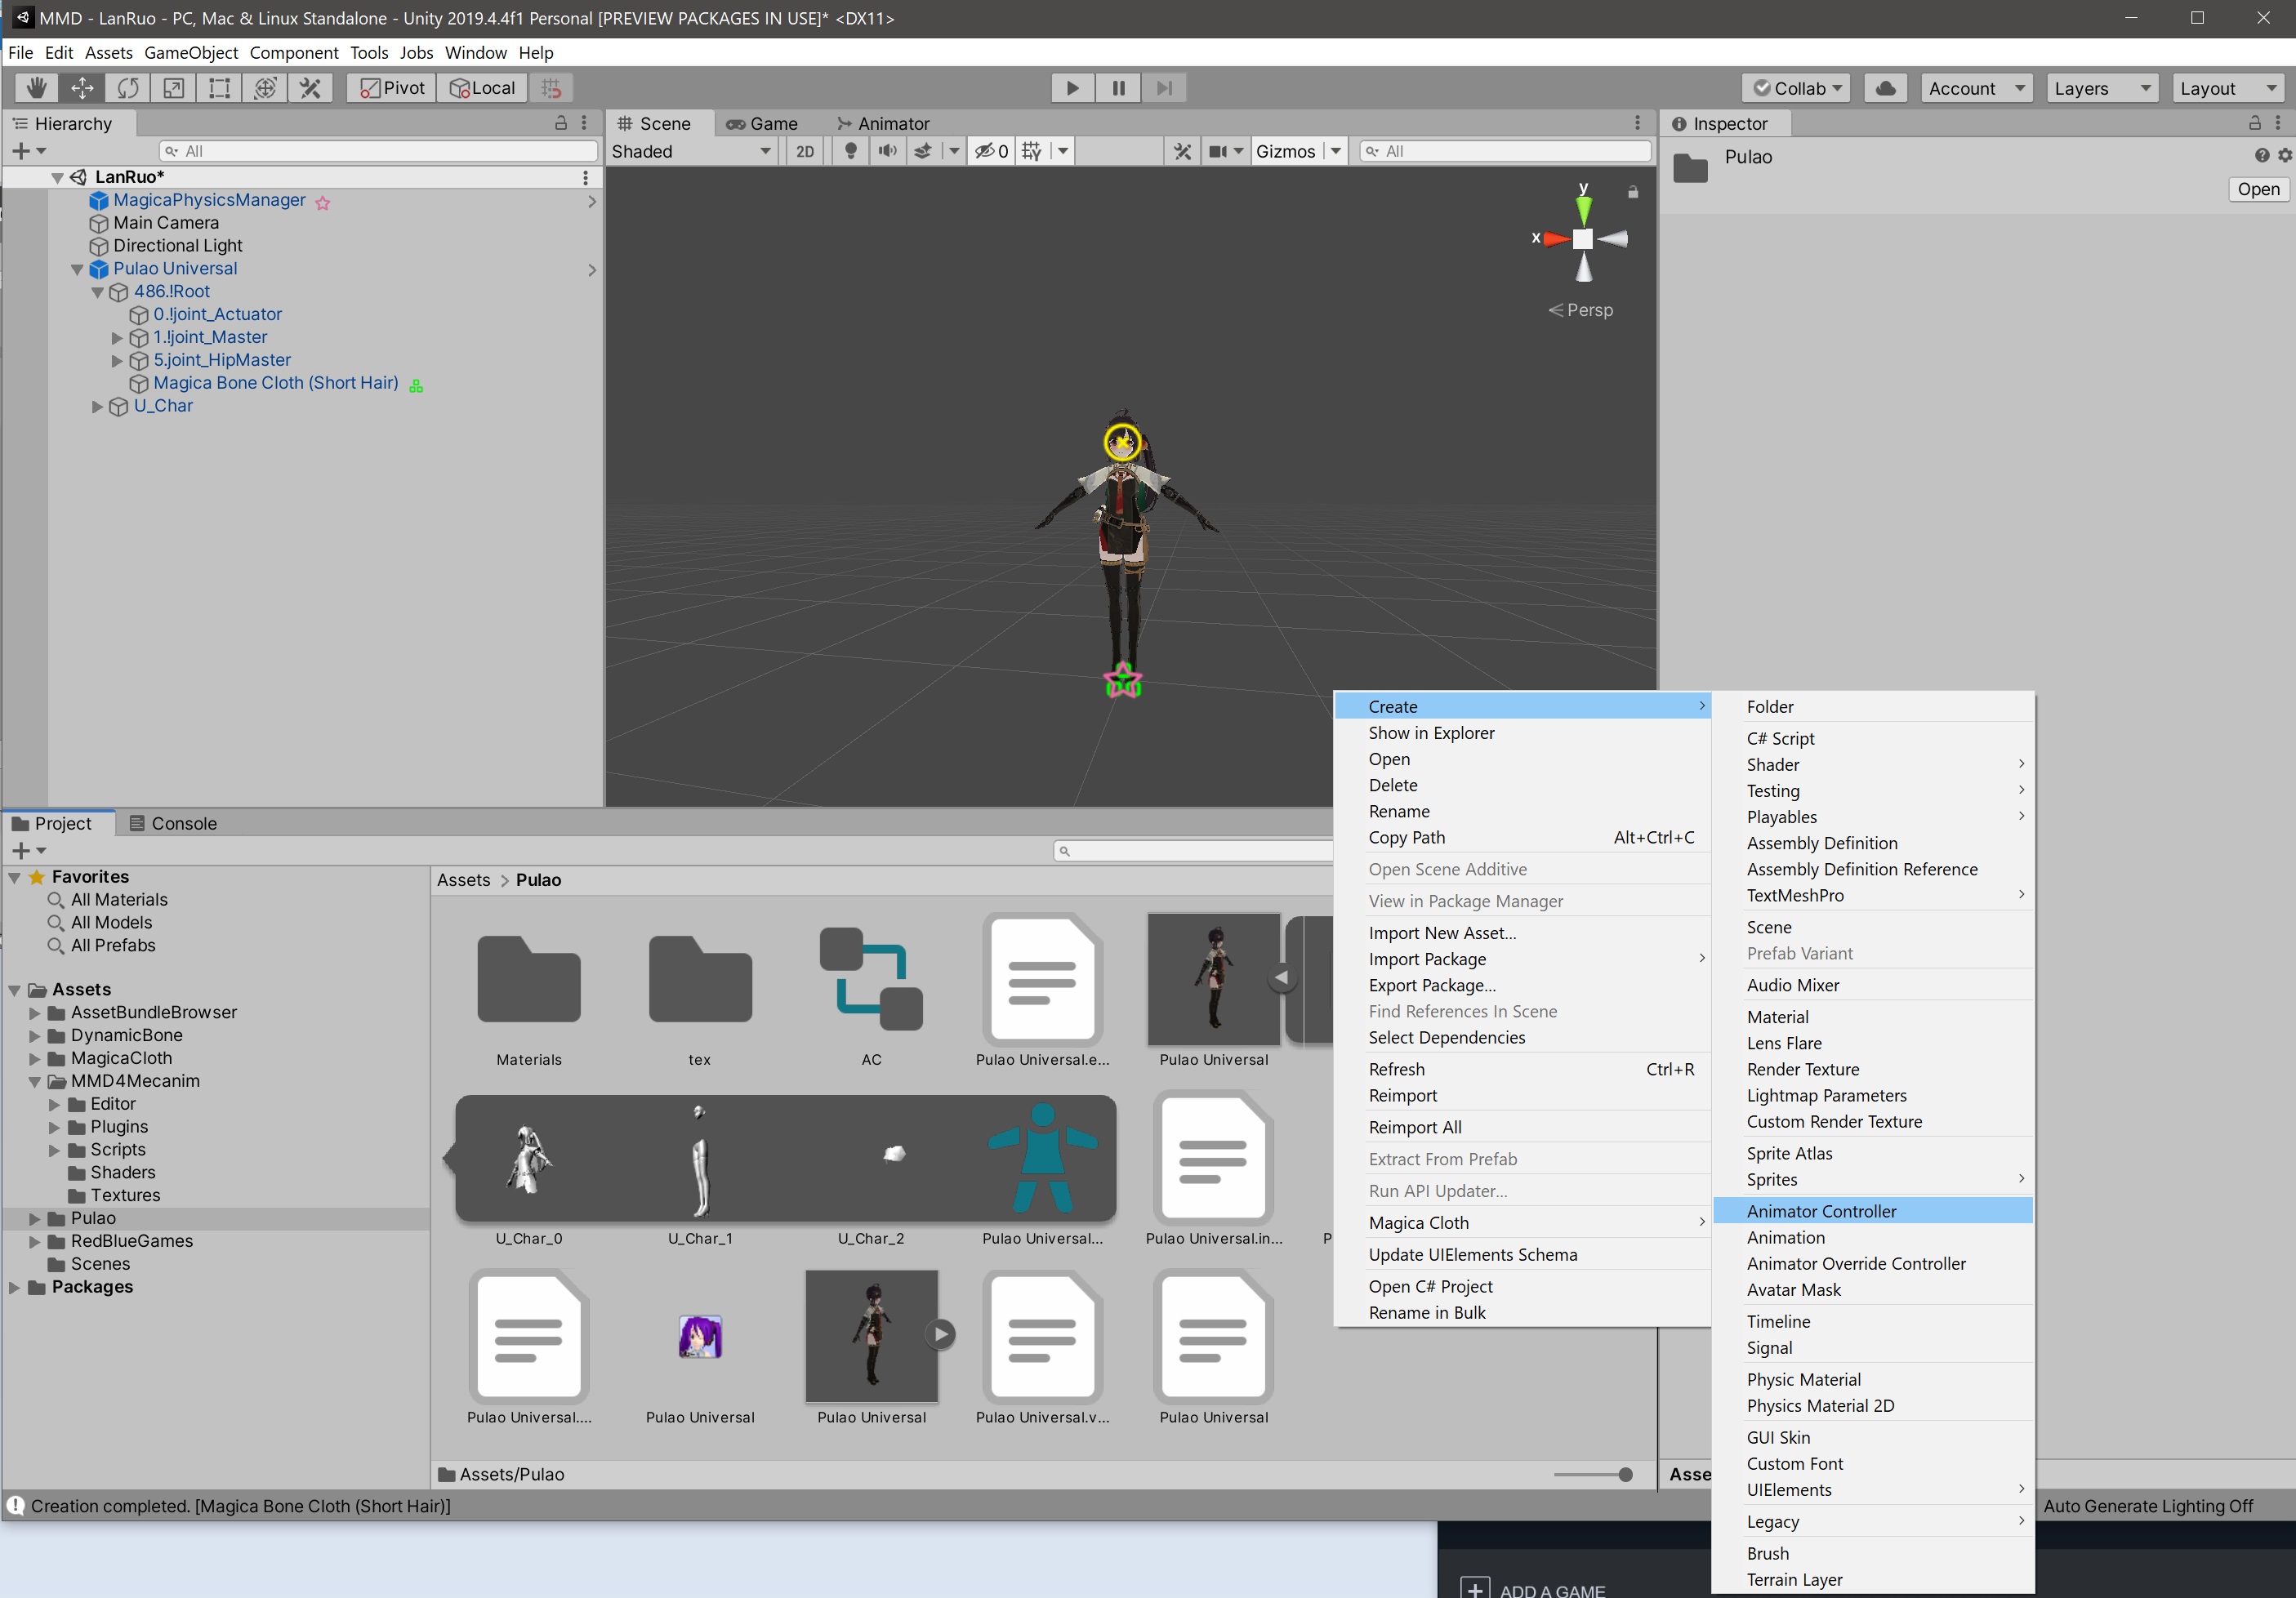
Task: Click the cloud services icon
Action: 1885,88
